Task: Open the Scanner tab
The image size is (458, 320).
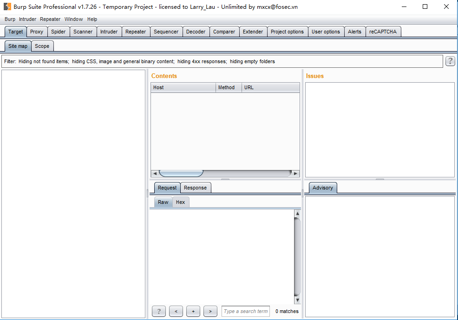Action: pyautogui.click(x=83, y=32)
